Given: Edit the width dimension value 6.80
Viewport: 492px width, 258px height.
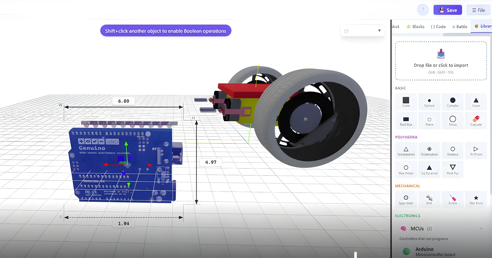Looking at the screenshot, I should point(124,101).
